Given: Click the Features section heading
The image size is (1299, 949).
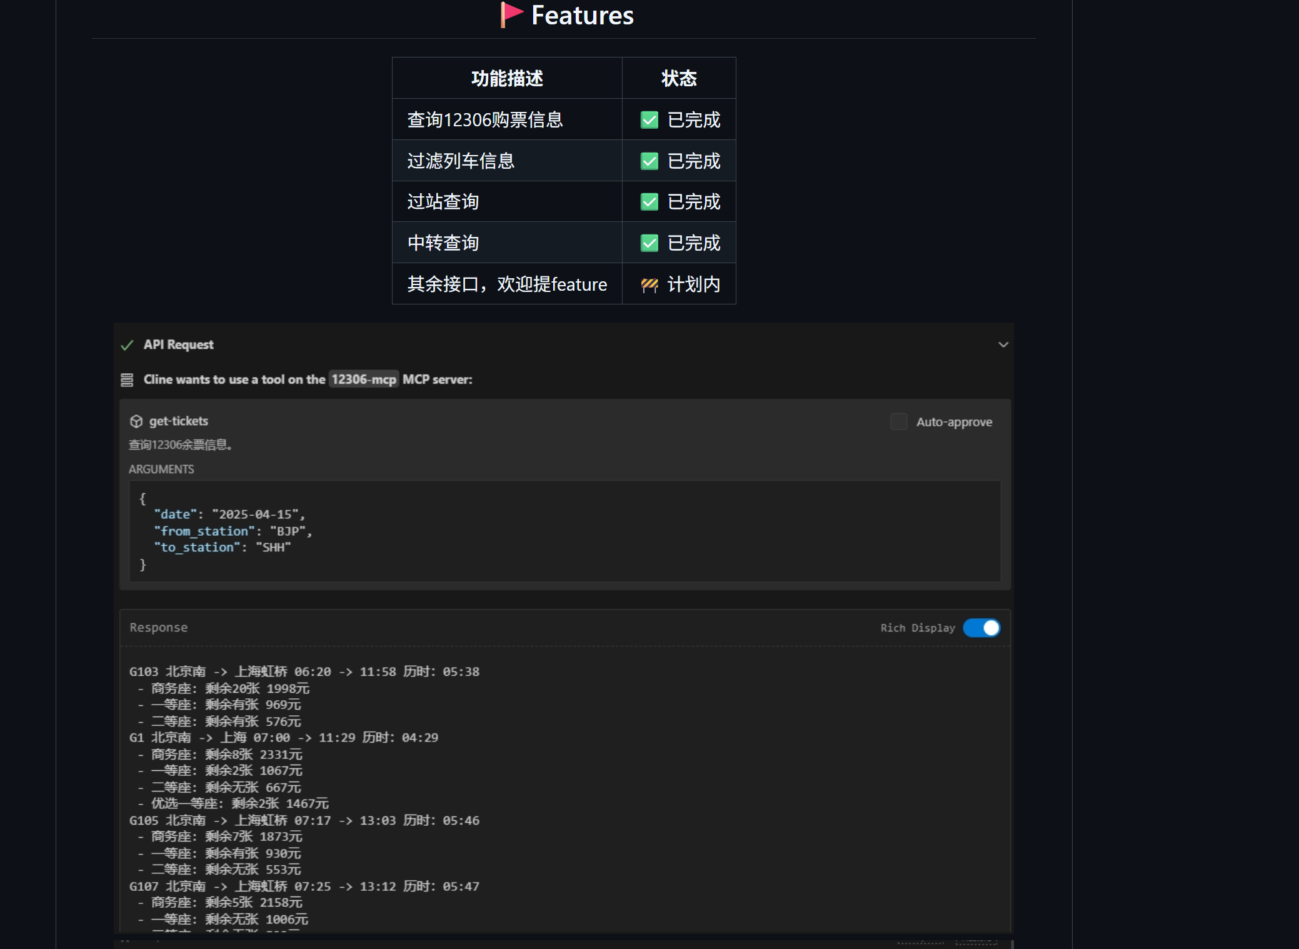Looking at the screenshot, I should click(582, 15).
